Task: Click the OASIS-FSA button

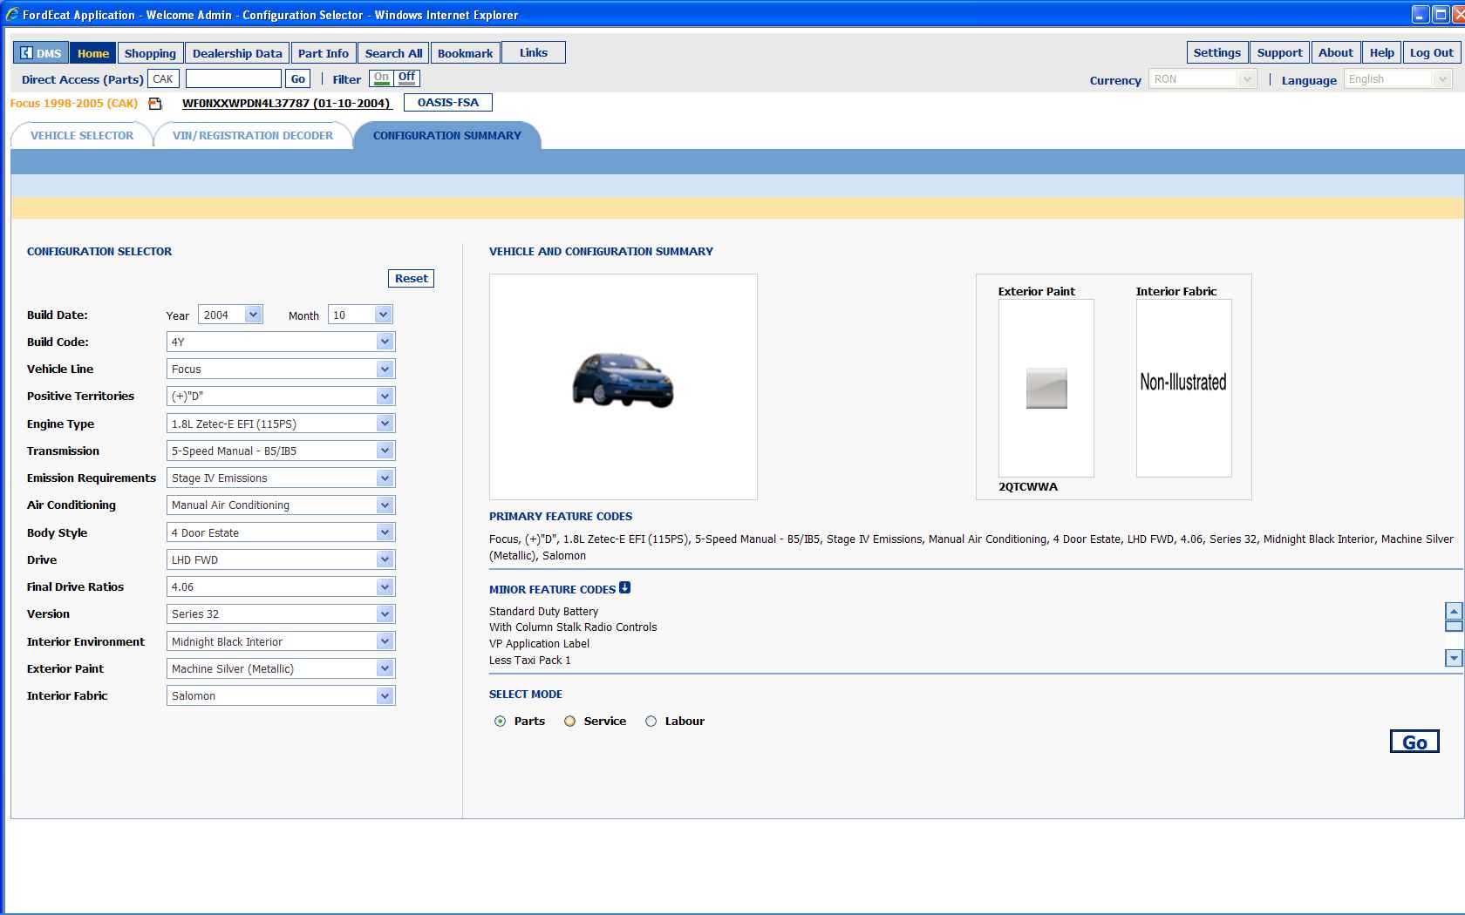Action: (448, 103)
